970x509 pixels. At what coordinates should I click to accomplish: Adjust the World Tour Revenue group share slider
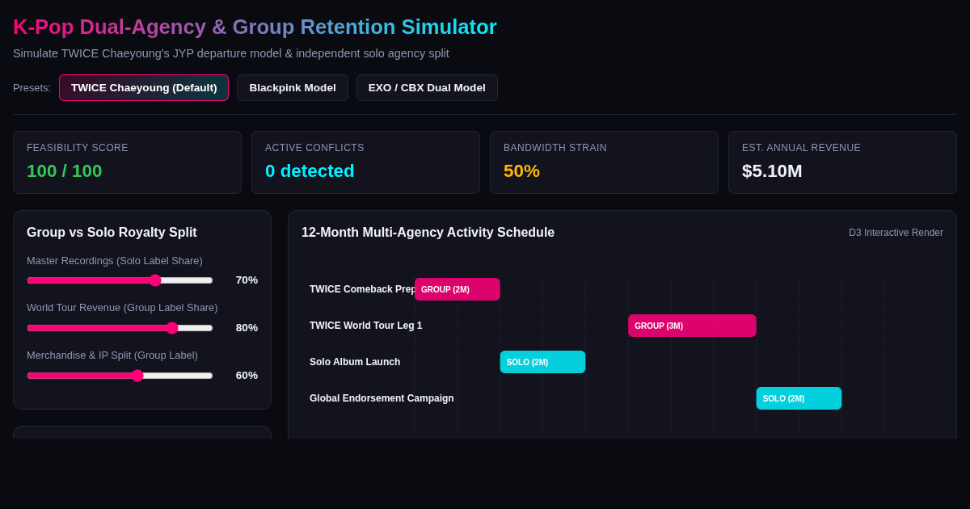pos(120,328)
